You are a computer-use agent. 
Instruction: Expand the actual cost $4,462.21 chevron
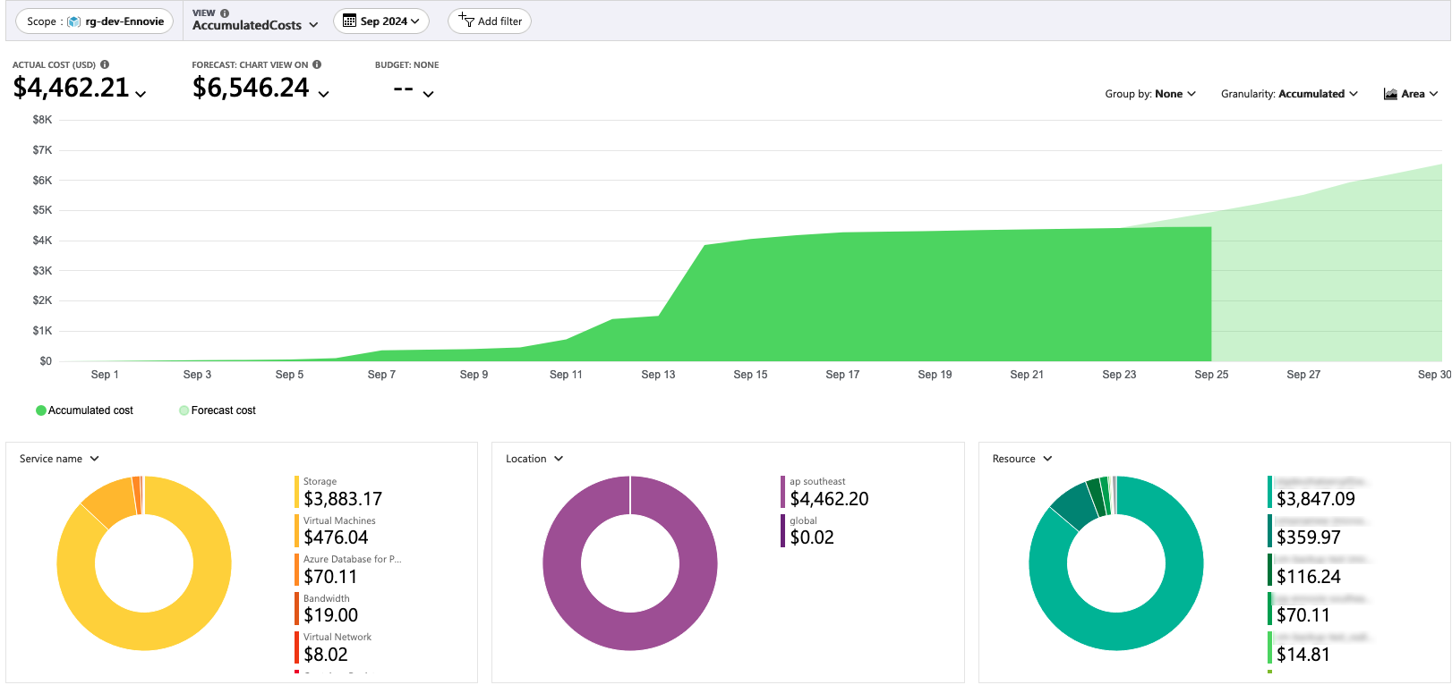pyautogui.click(x=141, y=94)
